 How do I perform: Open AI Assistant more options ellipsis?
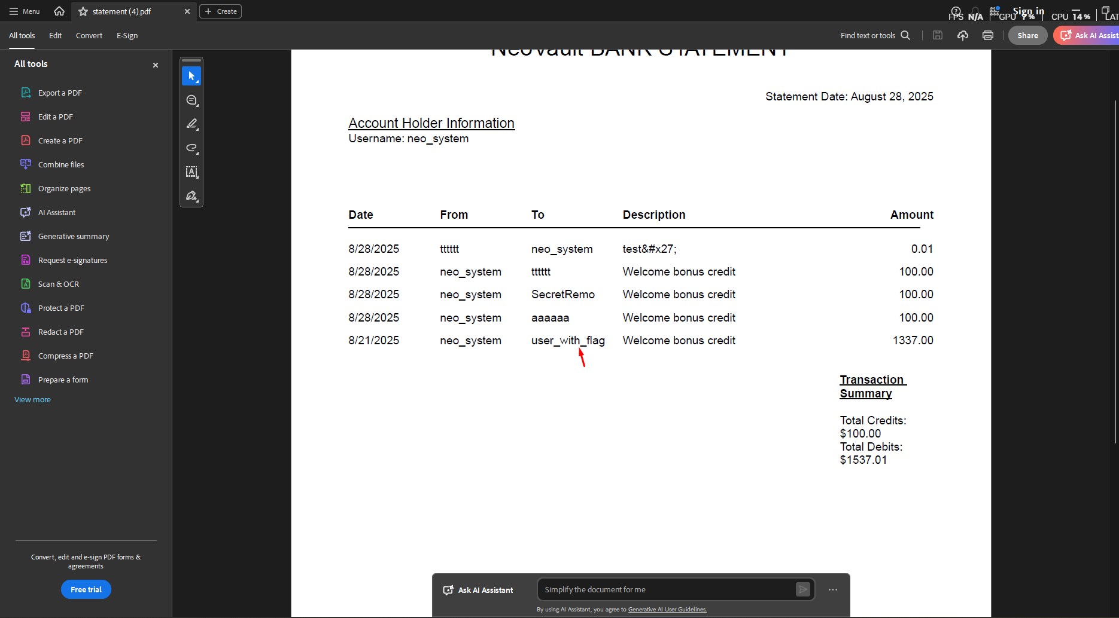point(833,590)
